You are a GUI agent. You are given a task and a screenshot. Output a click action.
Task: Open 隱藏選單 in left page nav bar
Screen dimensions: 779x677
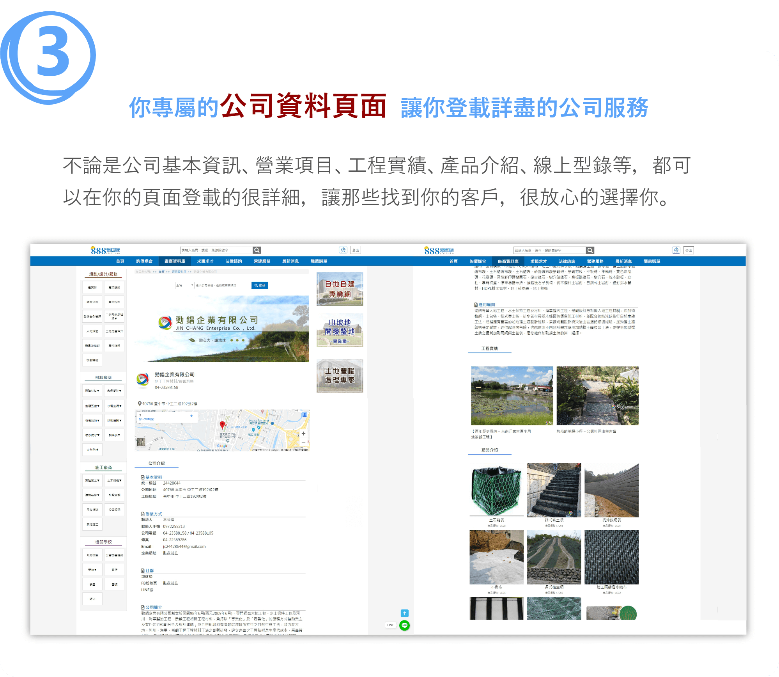point(319,261)
